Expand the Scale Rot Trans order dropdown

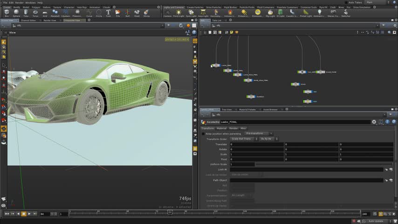pos(244,139)
